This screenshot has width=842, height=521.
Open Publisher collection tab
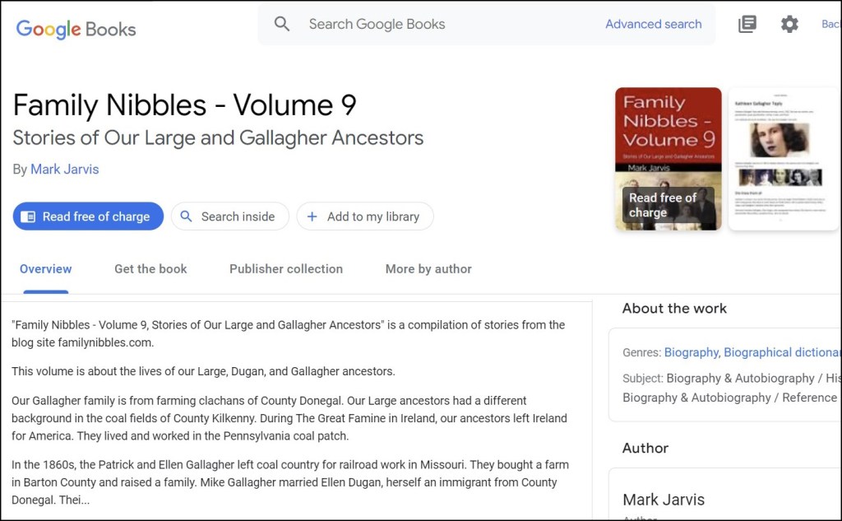pyautogui.click(x=285, y=269)
